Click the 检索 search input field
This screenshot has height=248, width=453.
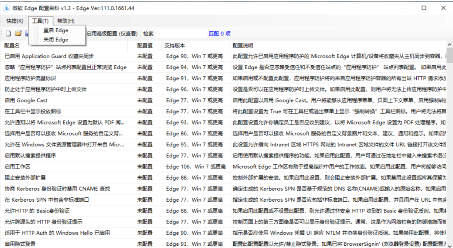coord(180,34)
